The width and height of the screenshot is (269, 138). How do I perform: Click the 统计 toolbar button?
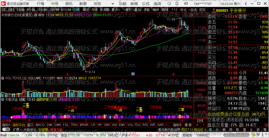(x=156, y=10)
